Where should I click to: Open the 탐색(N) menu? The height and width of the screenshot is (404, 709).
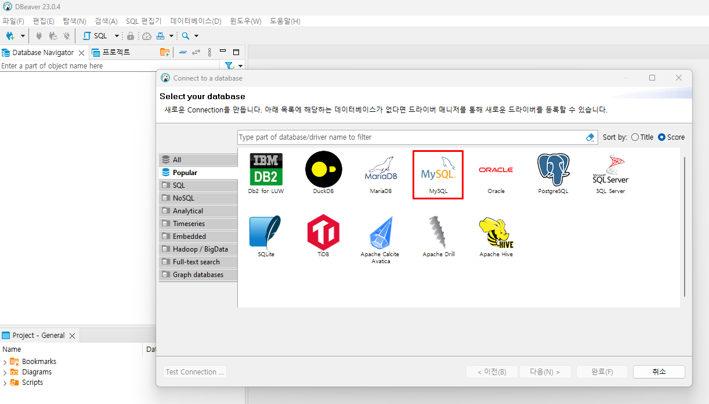click(x=74, y=21)
